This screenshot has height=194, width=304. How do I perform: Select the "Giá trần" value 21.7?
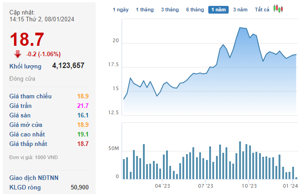tap(83, 106)
